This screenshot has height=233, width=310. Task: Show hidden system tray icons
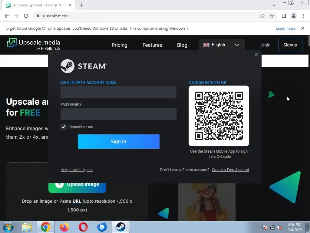coord(257,227)
